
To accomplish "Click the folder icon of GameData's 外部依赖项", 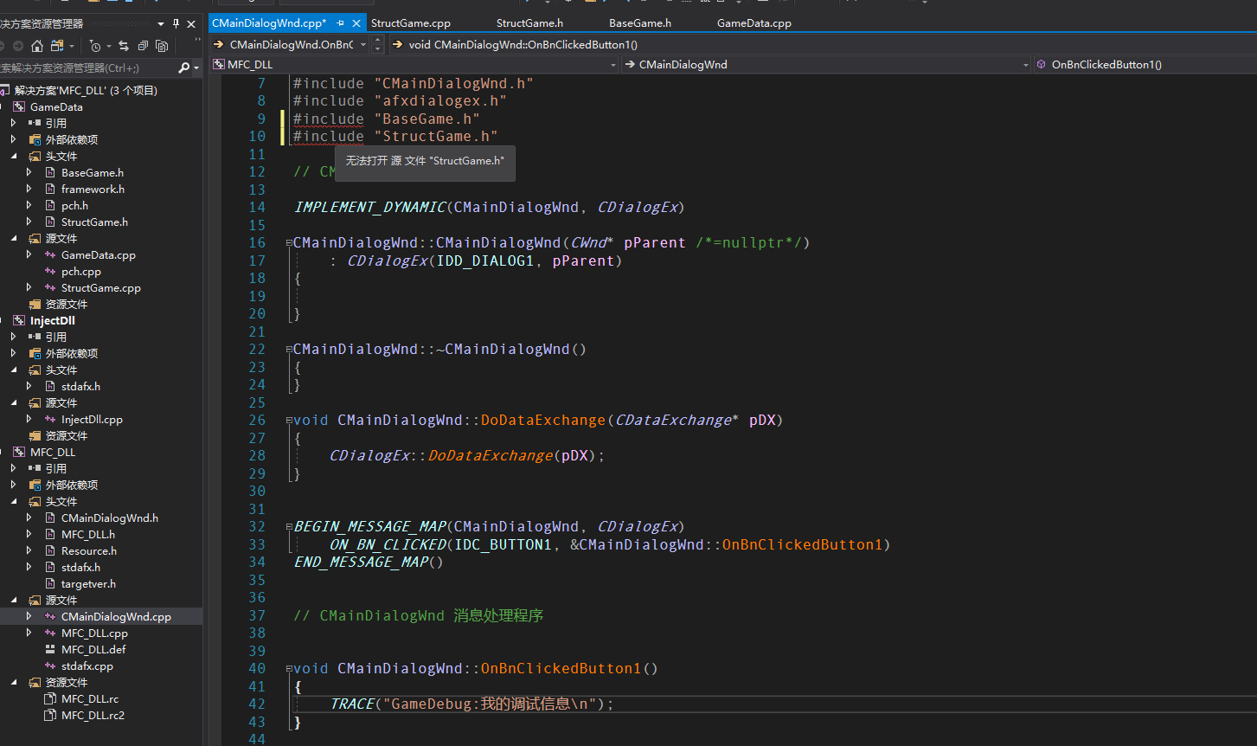I will 35,140.
